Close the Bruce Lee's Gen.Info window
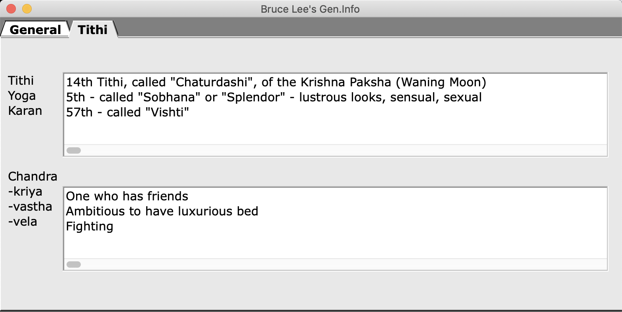The height and width of the screenshot is (312, 622). (x=11, y=9)
